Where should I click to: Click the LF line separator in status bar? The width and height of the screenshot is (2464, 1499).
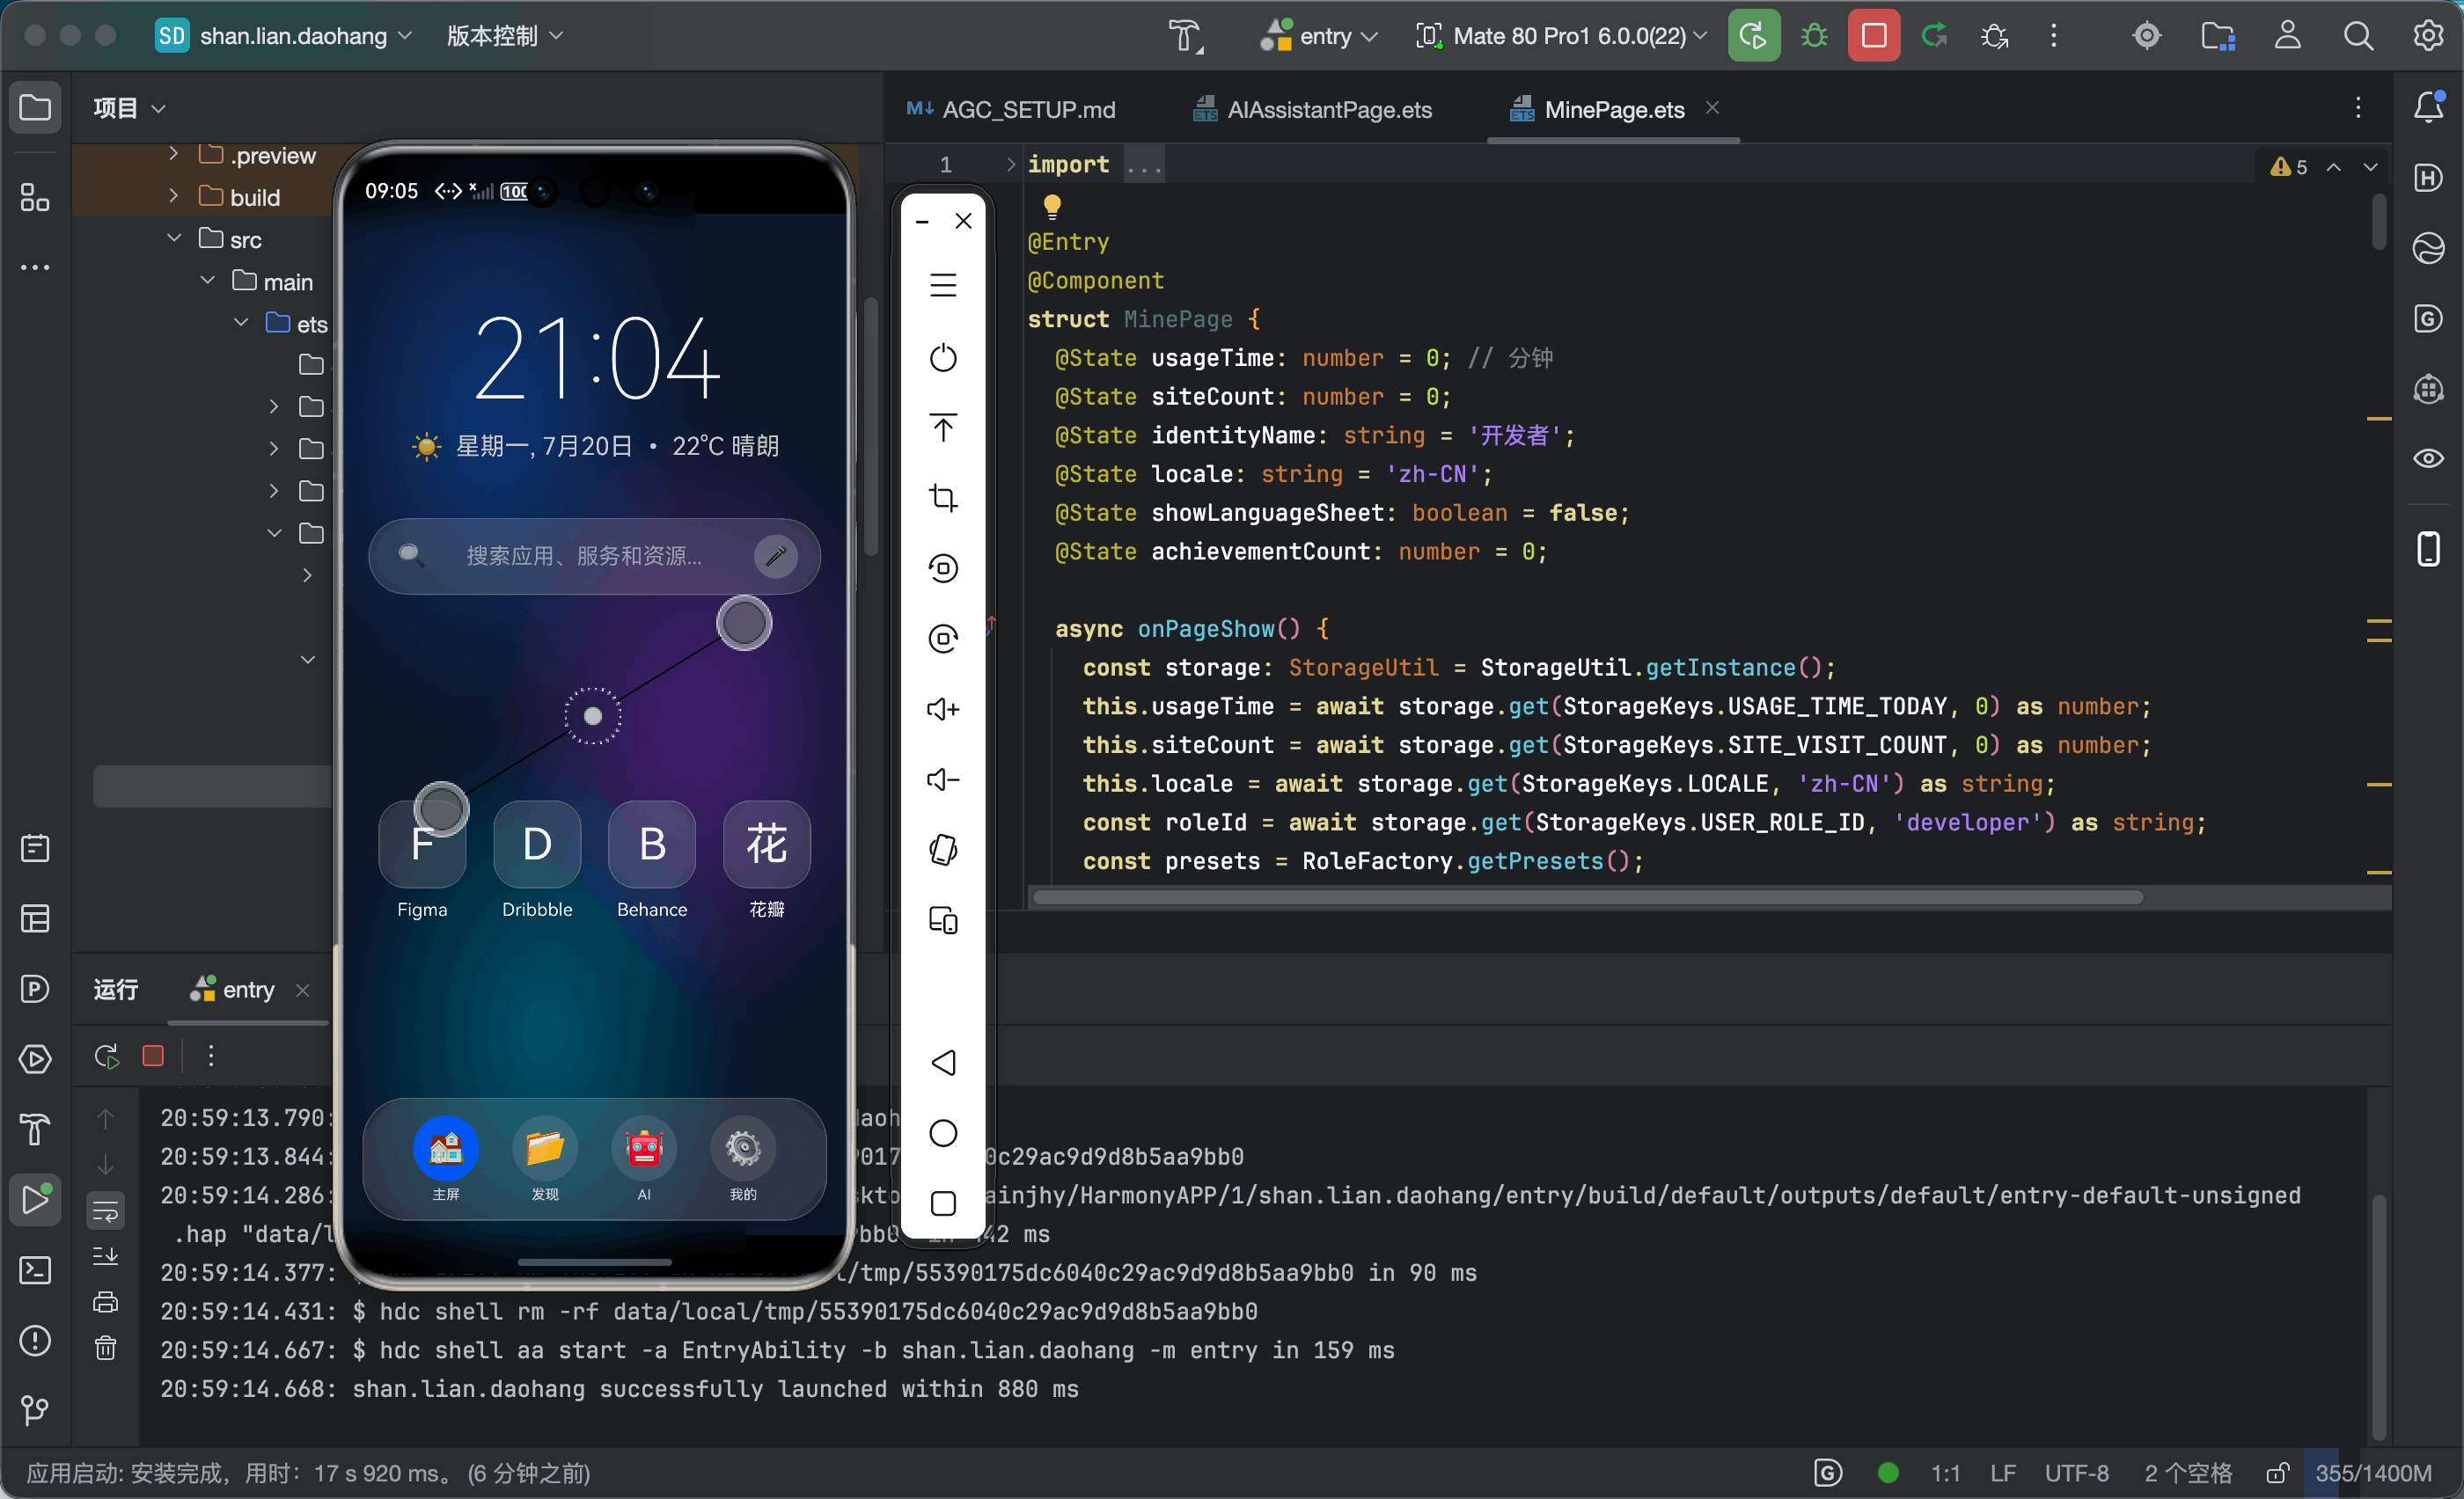[x=2002, y=1473]
